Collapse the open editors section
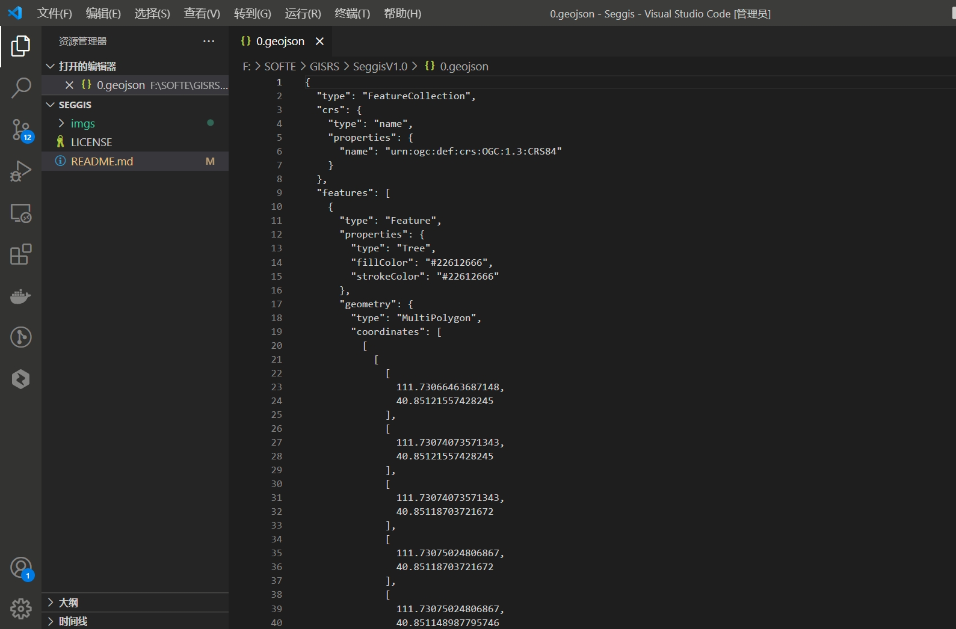This screenshot has width=956, height=629. (51, 66)
